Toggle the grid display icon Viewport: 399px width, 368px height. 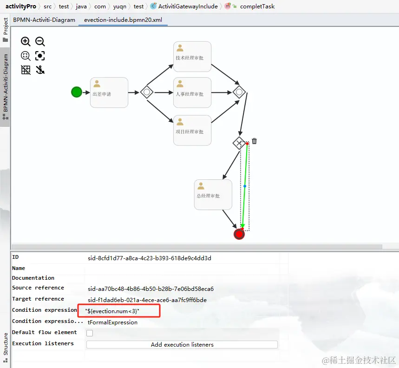point(26,70)
